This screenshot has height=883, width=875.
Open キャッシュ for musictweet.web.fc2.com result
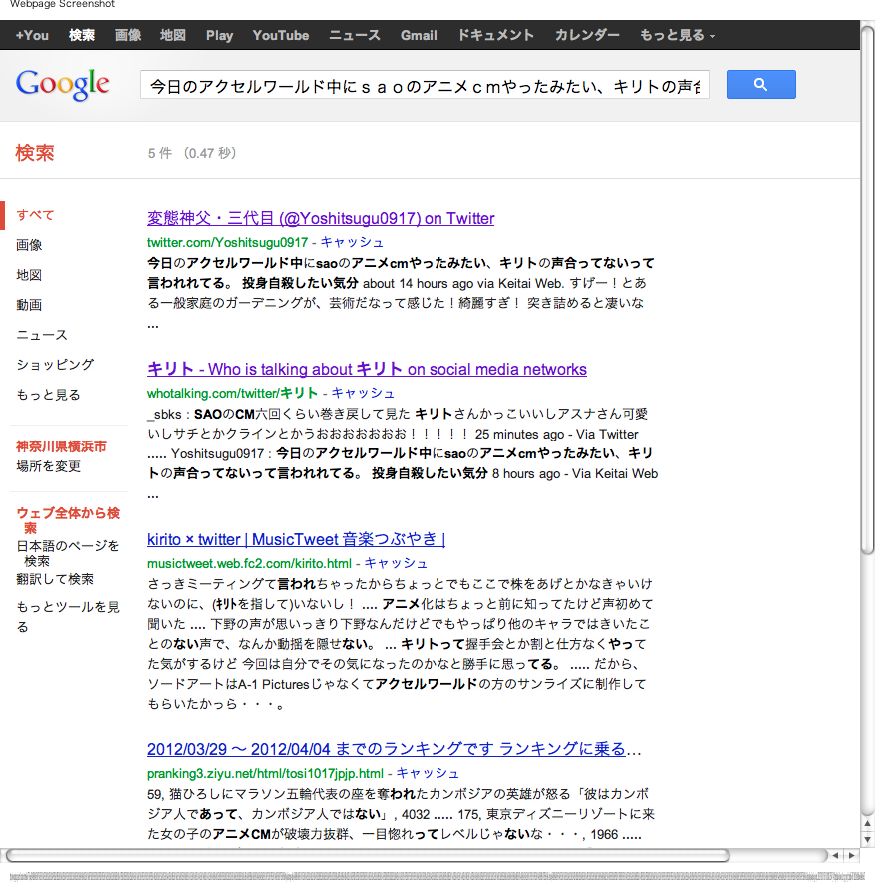click(x=396, y=563)
